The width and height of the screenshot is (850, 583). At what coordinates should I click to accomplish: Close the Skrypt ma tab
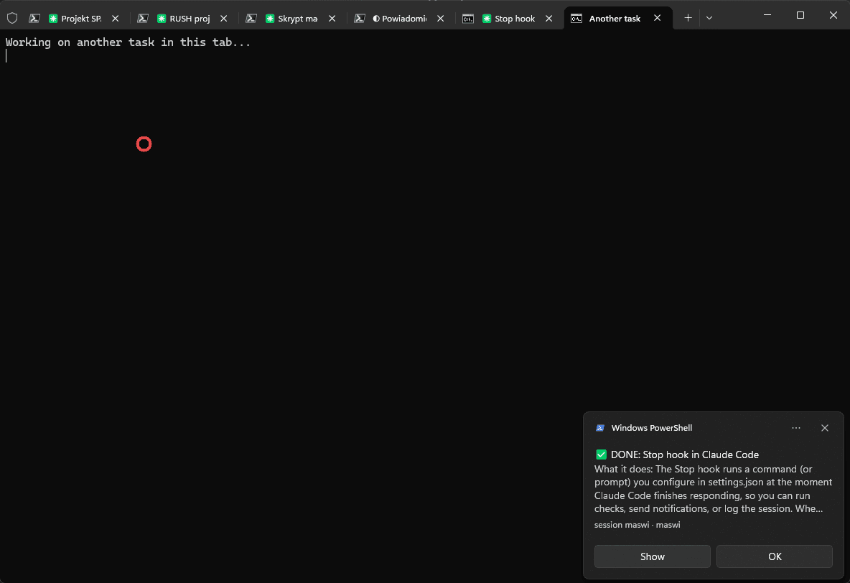332,19
